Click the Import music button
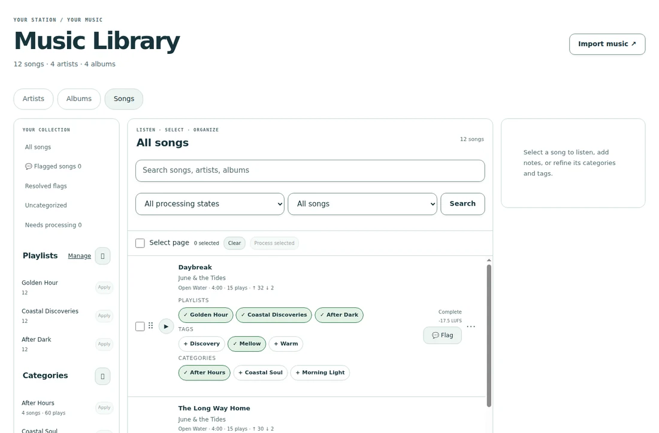Image resolution: width=659 pixels, height=433 pixels. [607, 44]
